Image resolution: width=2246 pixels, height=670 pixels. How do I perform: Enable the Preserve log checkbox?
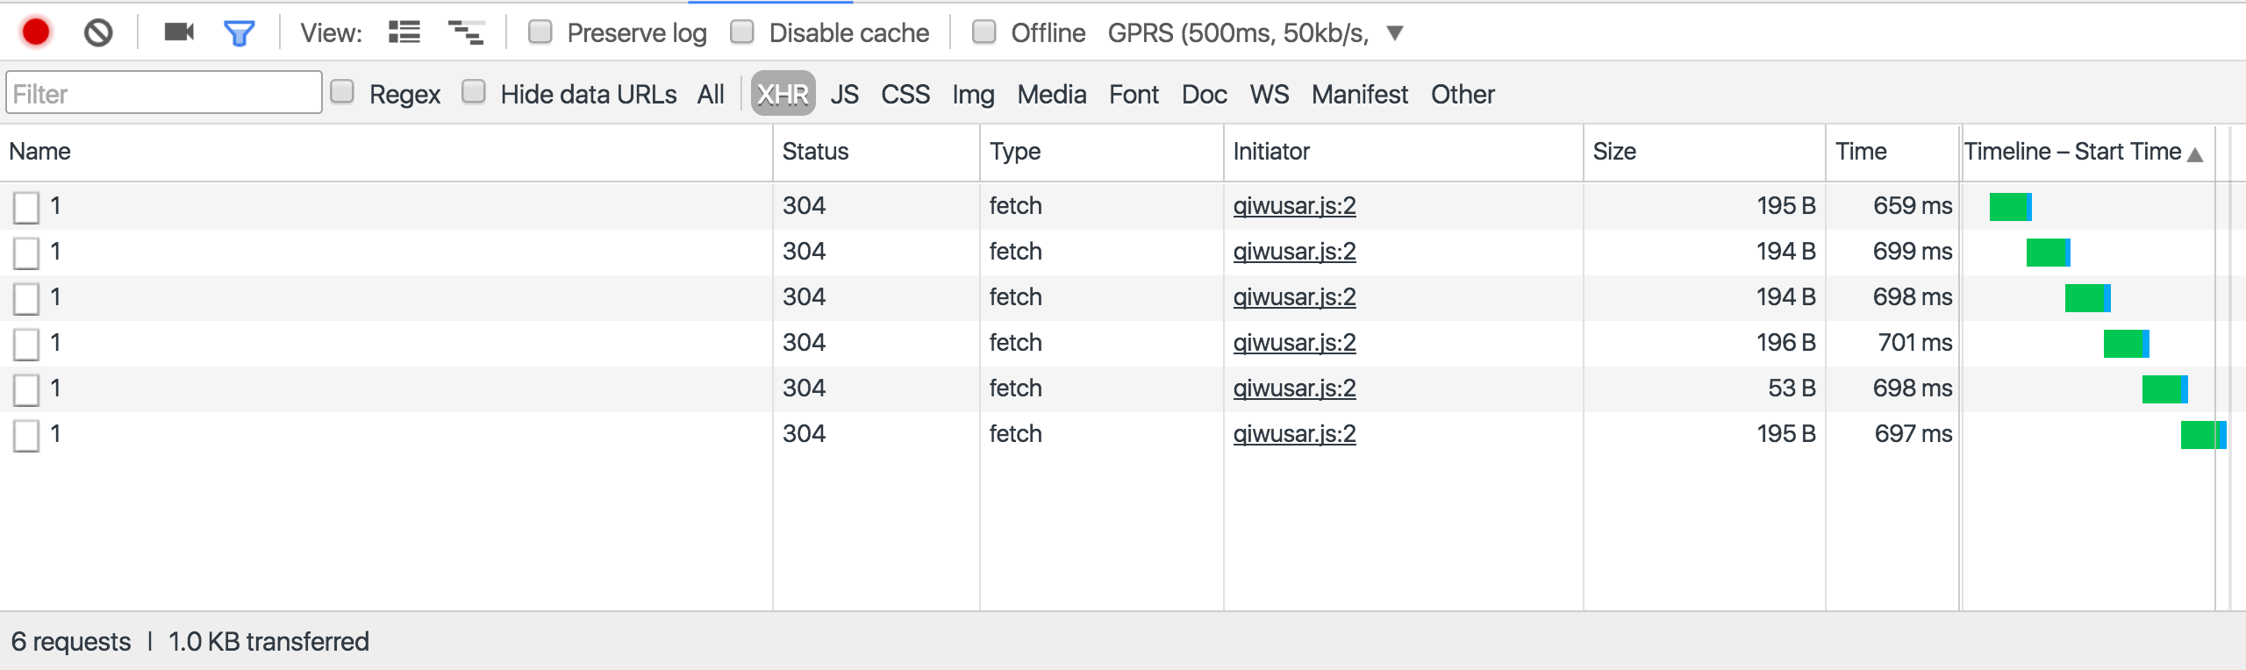pos(540,32)
